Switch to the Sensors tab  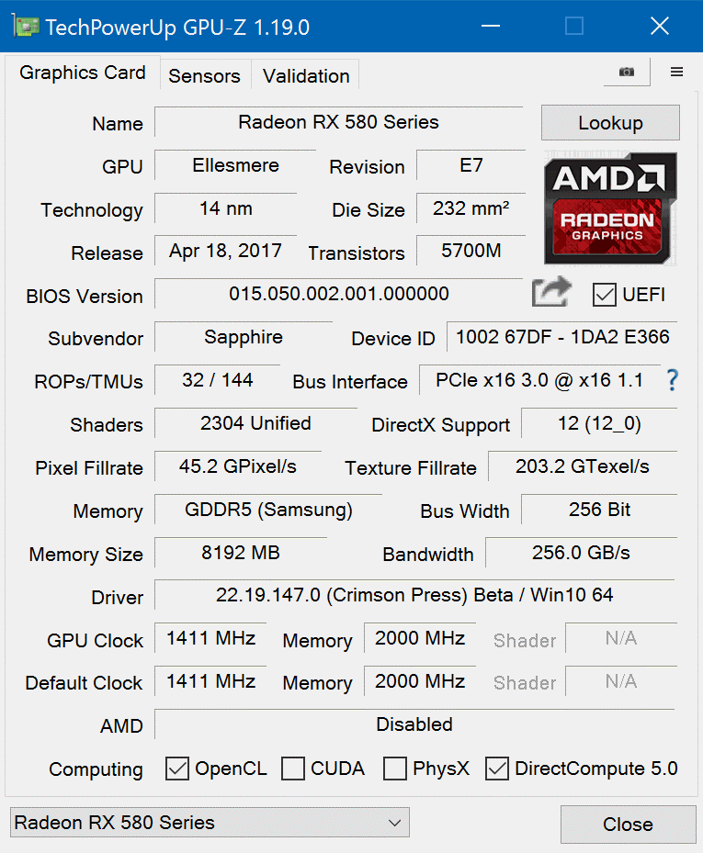click(x=204, y=76)
